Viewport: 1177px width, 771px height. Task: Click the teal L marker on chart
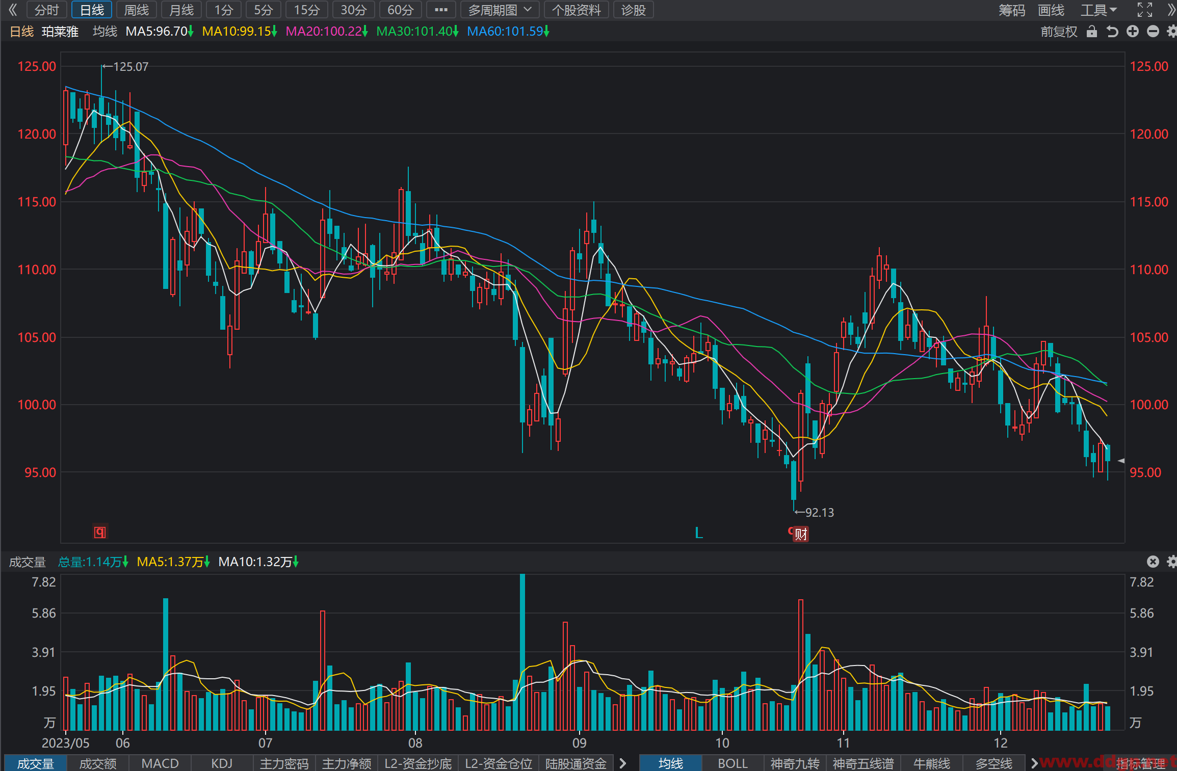point(699,533)
